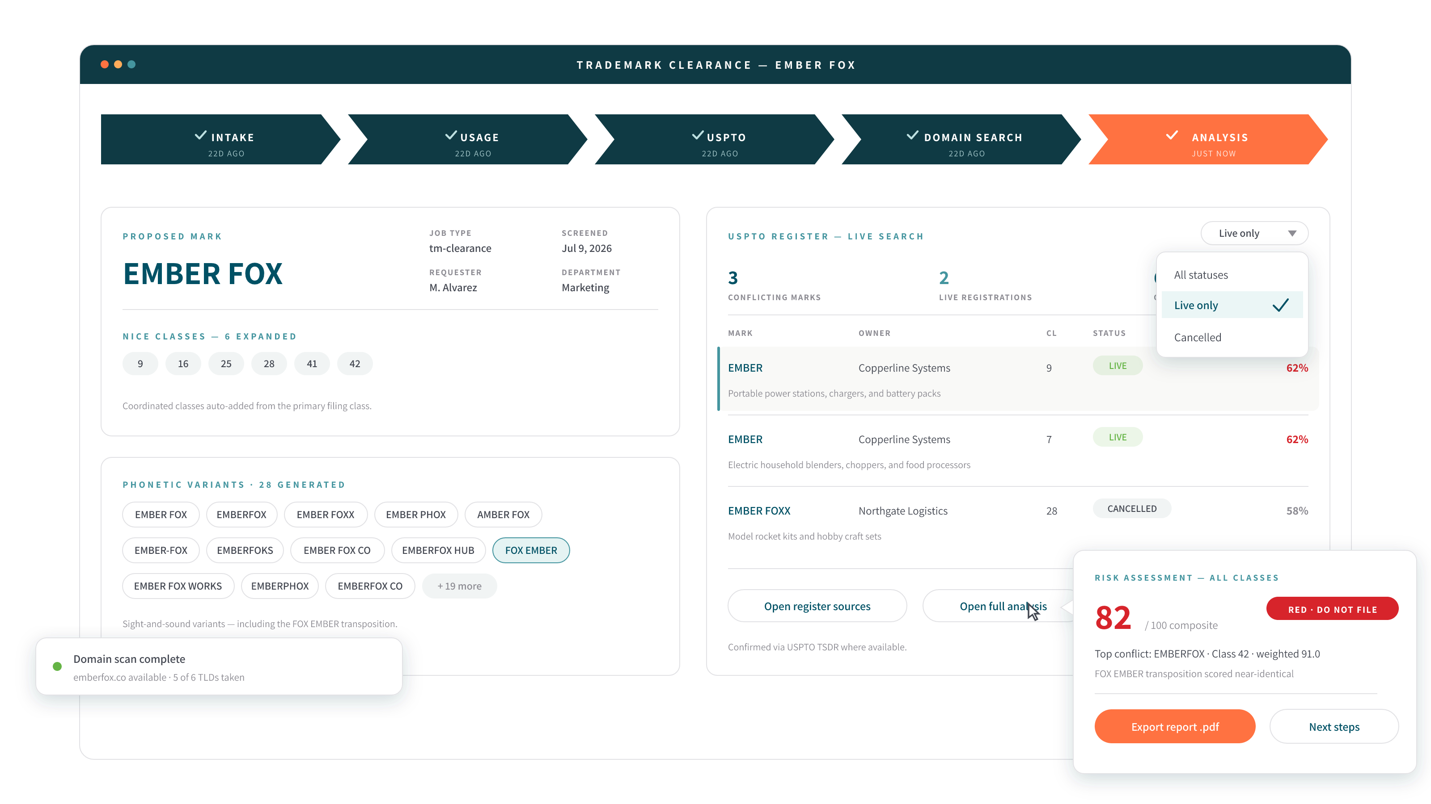Select the EMBER PHOX variant chip
This screenshot has height=804, width=1431.
[x=416, y=515]
